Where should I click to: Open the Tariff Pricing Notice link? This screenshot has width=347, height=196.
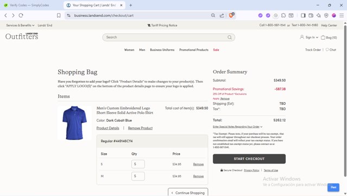pos(162,25)
